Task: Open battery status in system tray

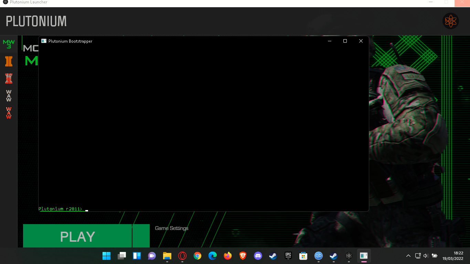Action: coord(435,256)
